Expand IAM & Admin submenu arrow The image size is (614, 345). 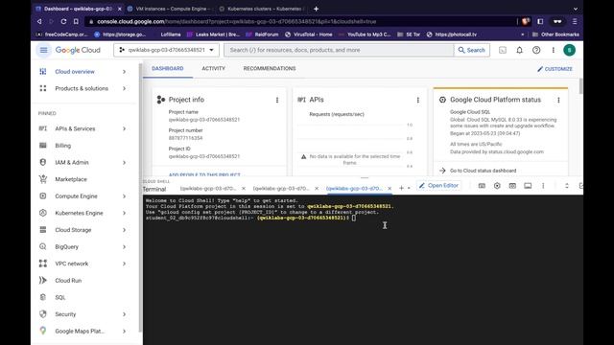(124, 162)
